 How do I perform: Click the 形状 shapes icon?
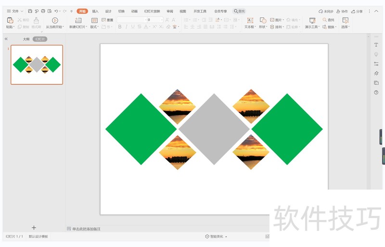click(x=263, y=21)
